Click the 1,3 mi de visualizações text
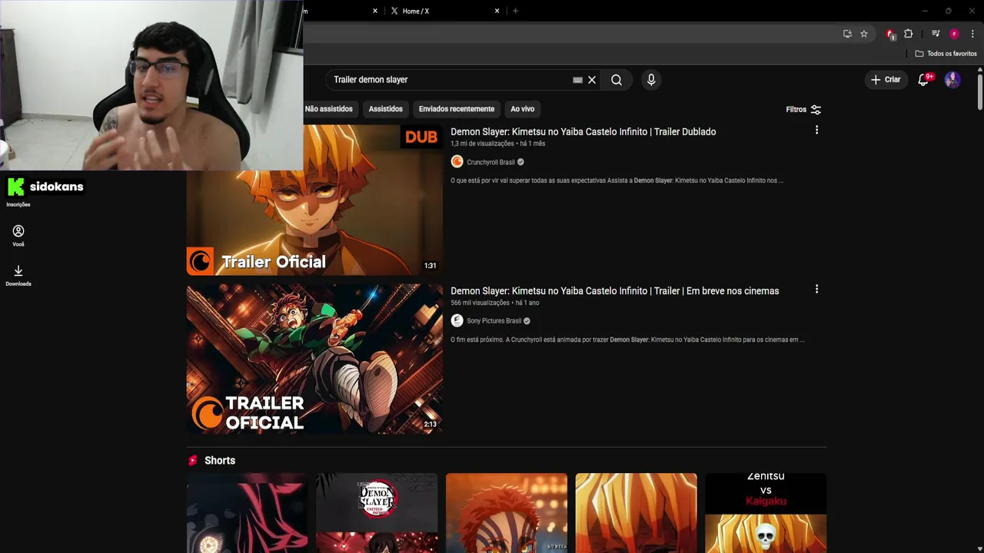 click(x=482, y=144)
